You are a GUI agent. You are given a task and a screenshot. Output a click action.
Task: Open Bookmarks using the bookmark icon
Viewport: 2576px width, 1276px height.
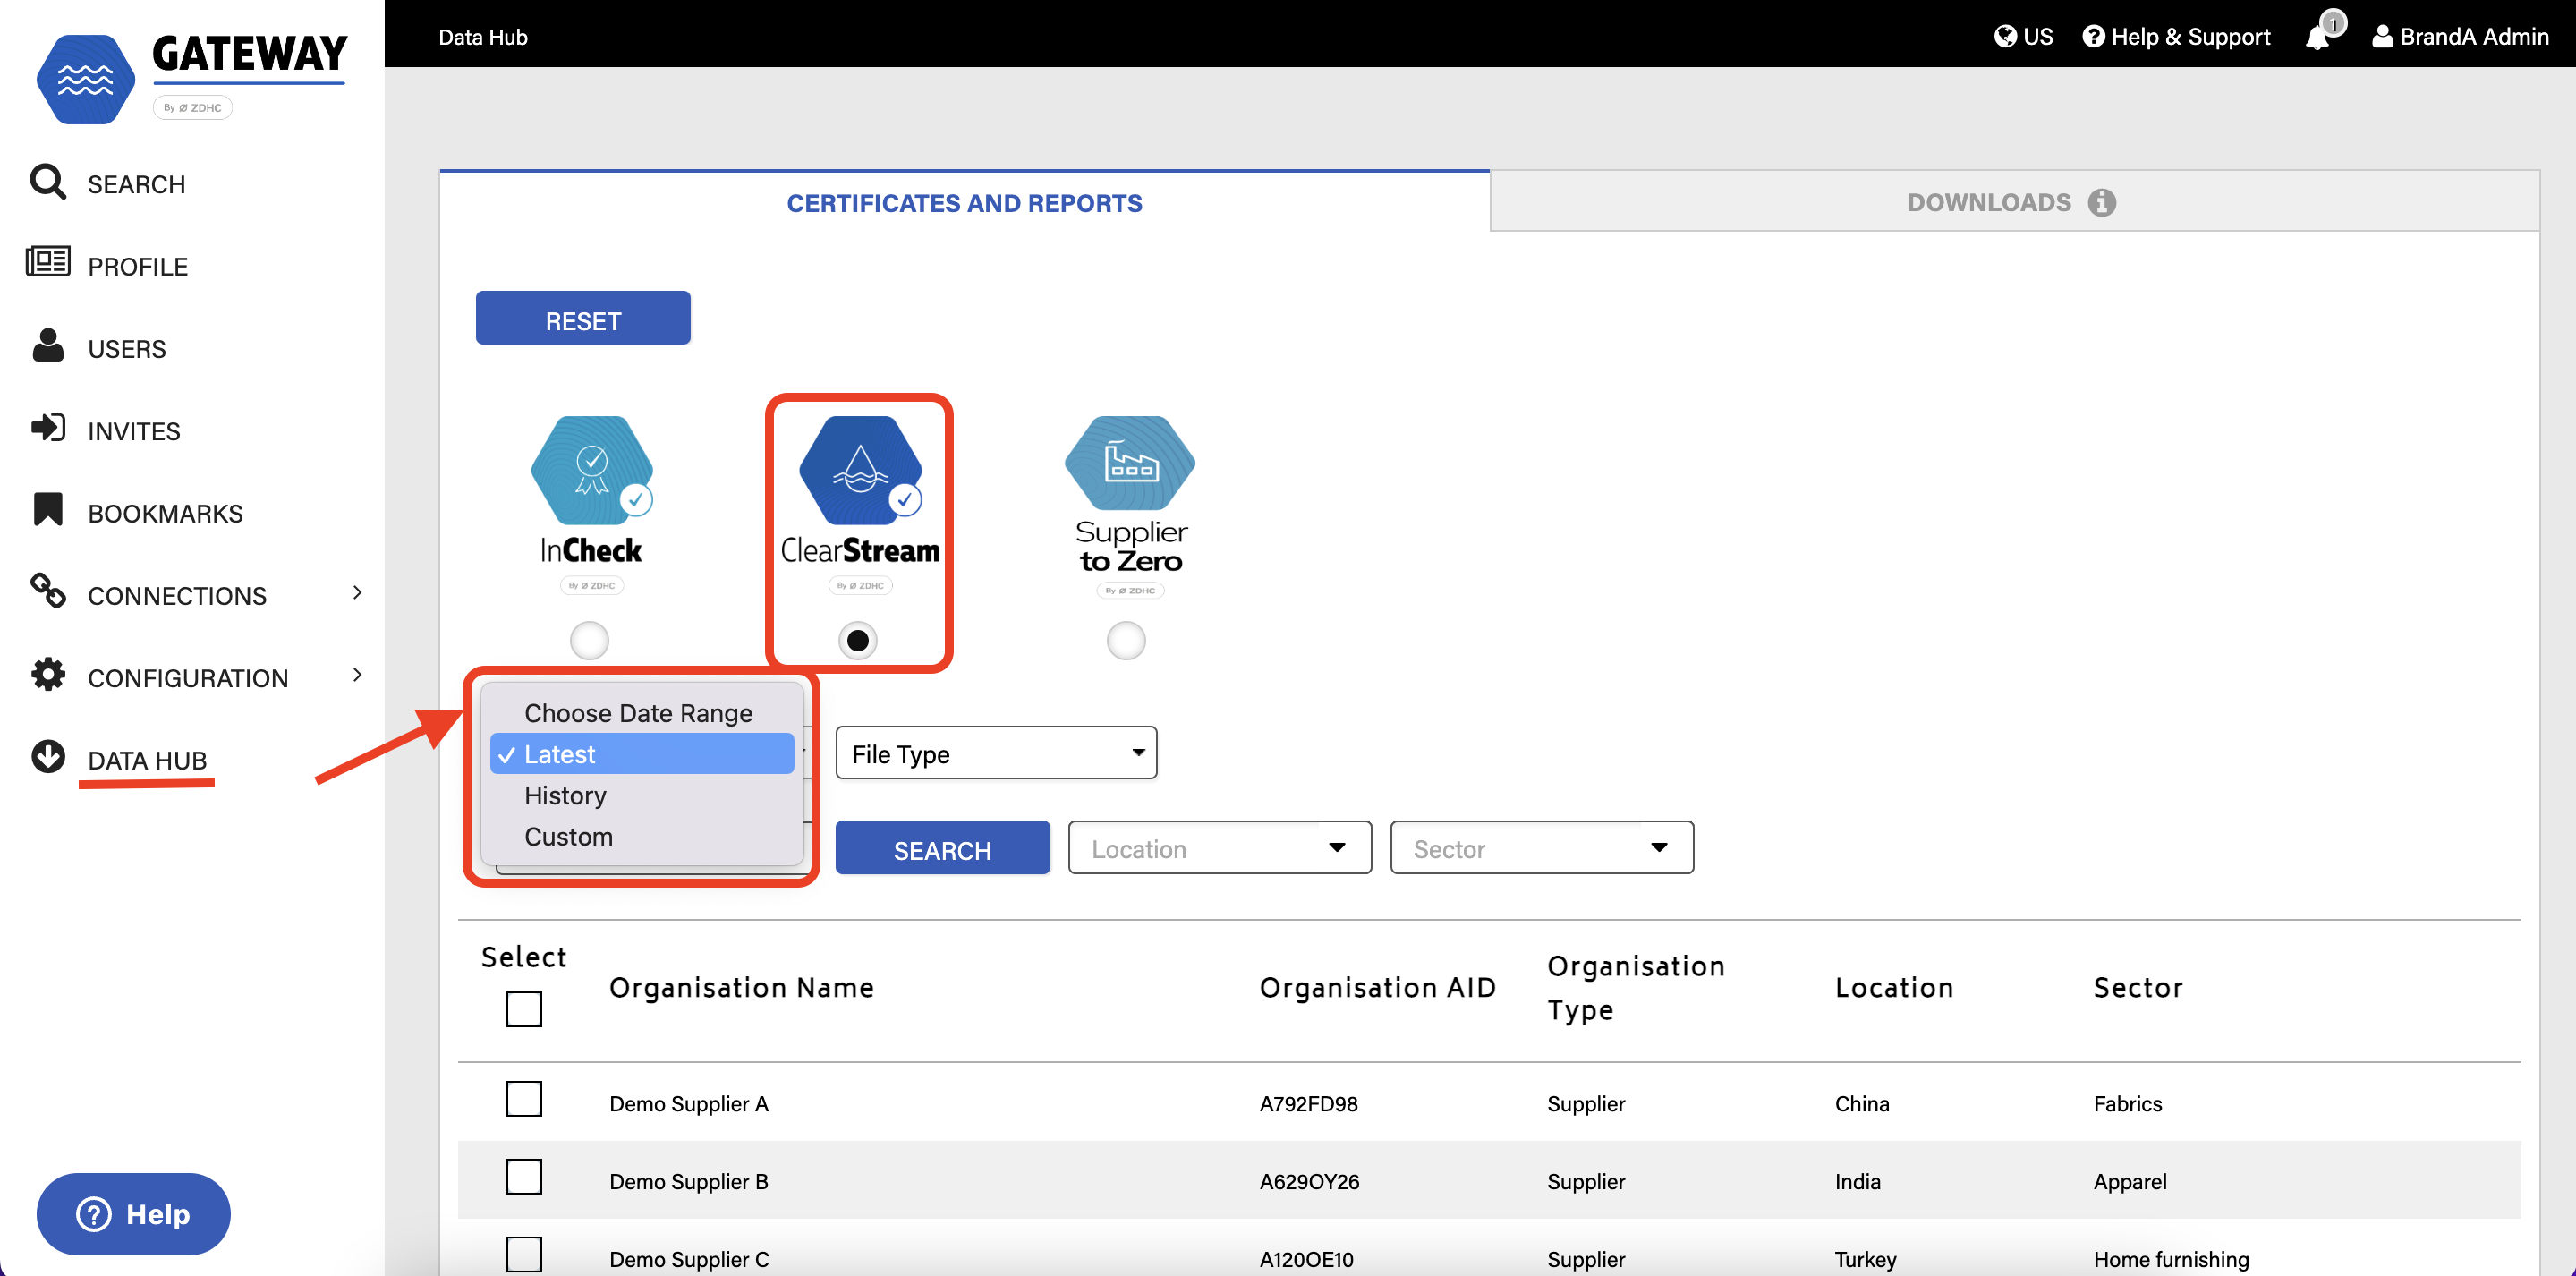tap(48, 510)
